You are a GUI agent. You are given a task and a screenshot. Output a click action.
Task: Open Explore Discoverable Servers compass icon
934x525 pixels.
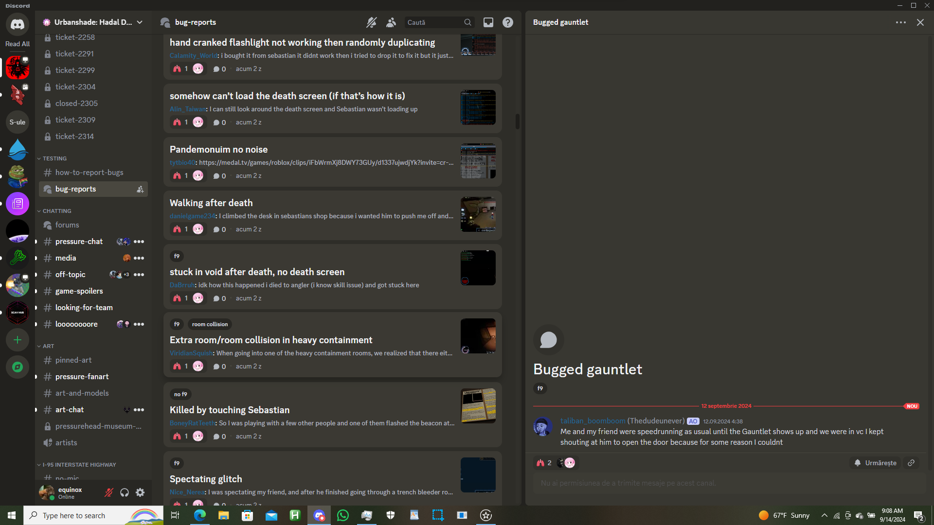click(x=18, y=367)
